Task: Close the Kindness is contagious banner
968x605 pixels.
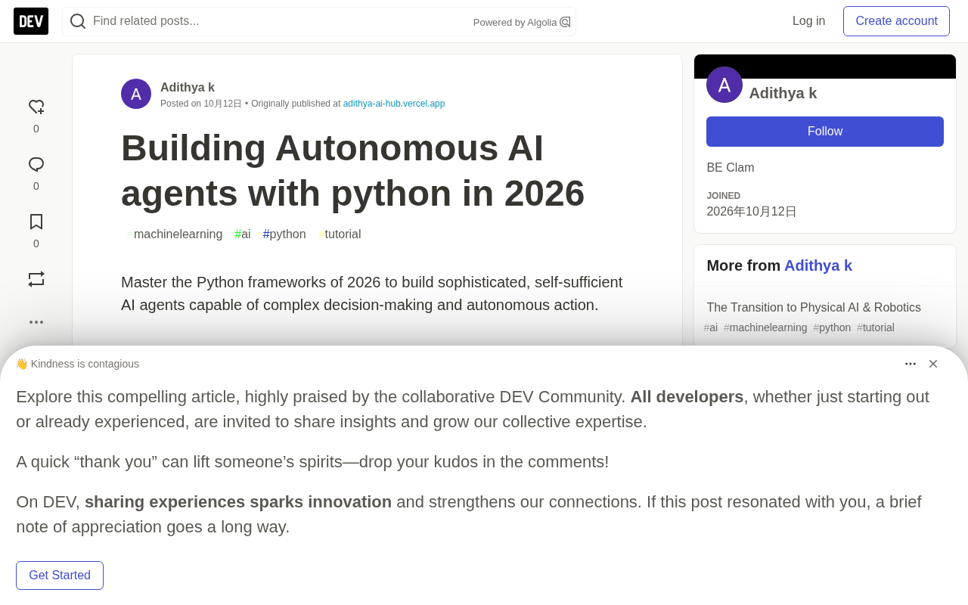Action: pos(933,364)
